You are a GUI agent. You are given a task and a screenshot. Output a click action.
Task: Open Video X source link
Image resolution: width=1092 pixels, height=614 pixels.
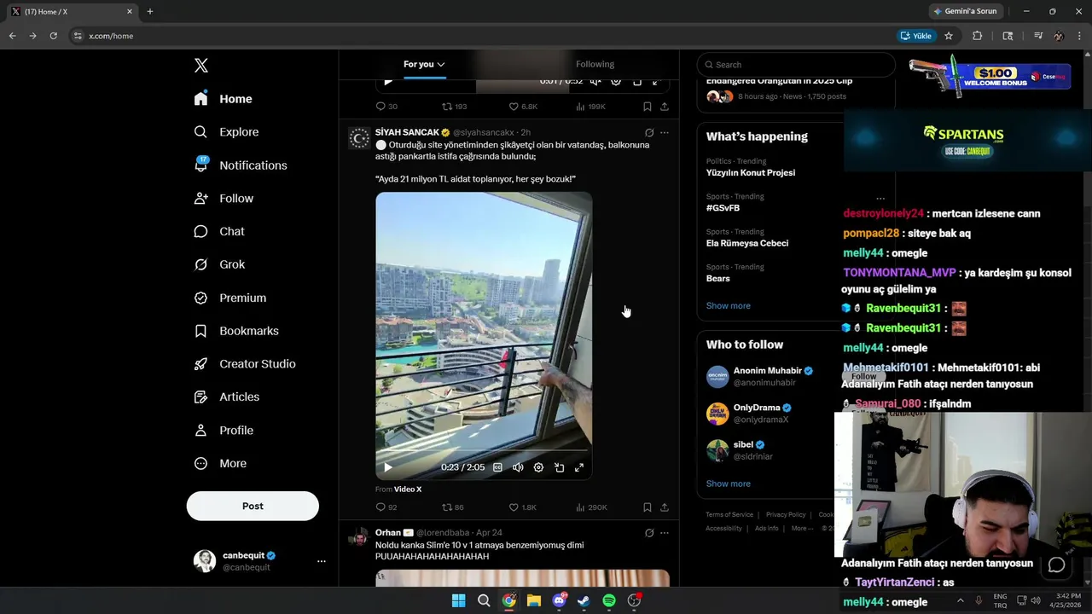click(x=408, y=489)
